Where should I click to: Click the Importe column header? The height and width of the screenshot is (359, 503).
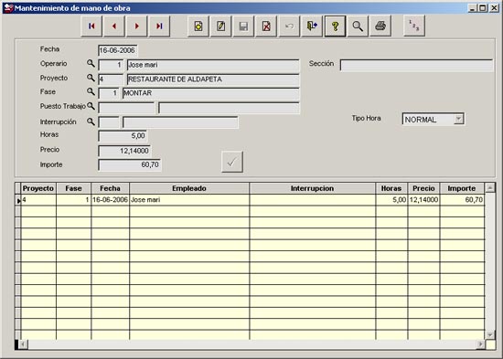[462, 188]
